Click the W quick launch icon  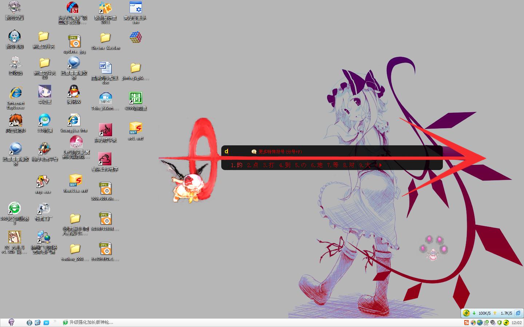[x=46, y=323]
